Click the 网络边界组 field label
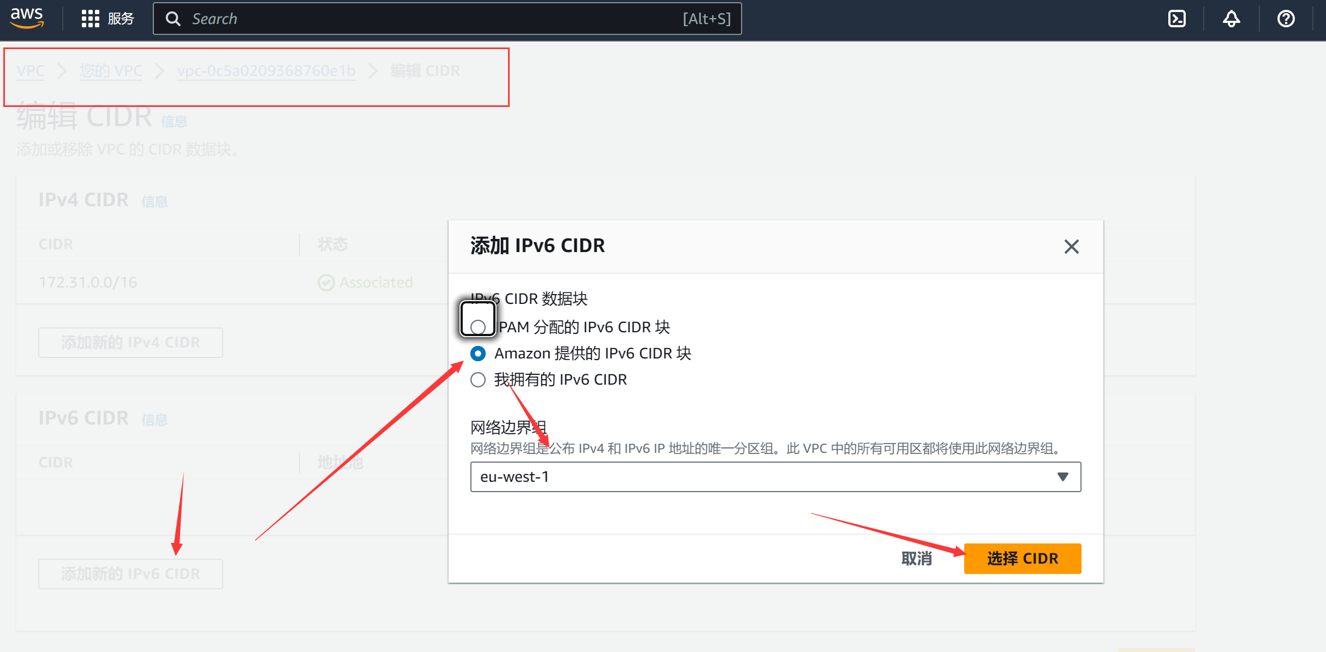The width and height of the screenshot is (1326, 652). pyautogui.click(x=509, y=427)
